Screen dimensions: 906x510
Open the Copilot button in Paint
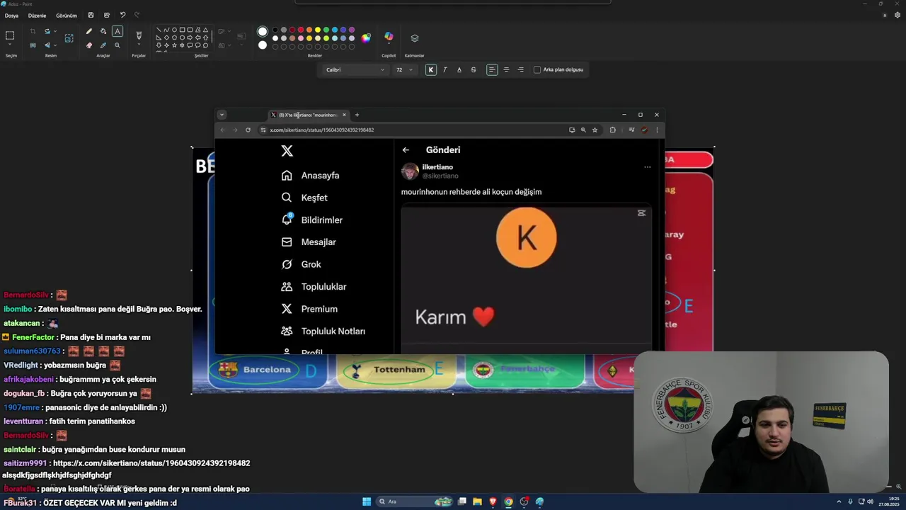click(389, 36)
